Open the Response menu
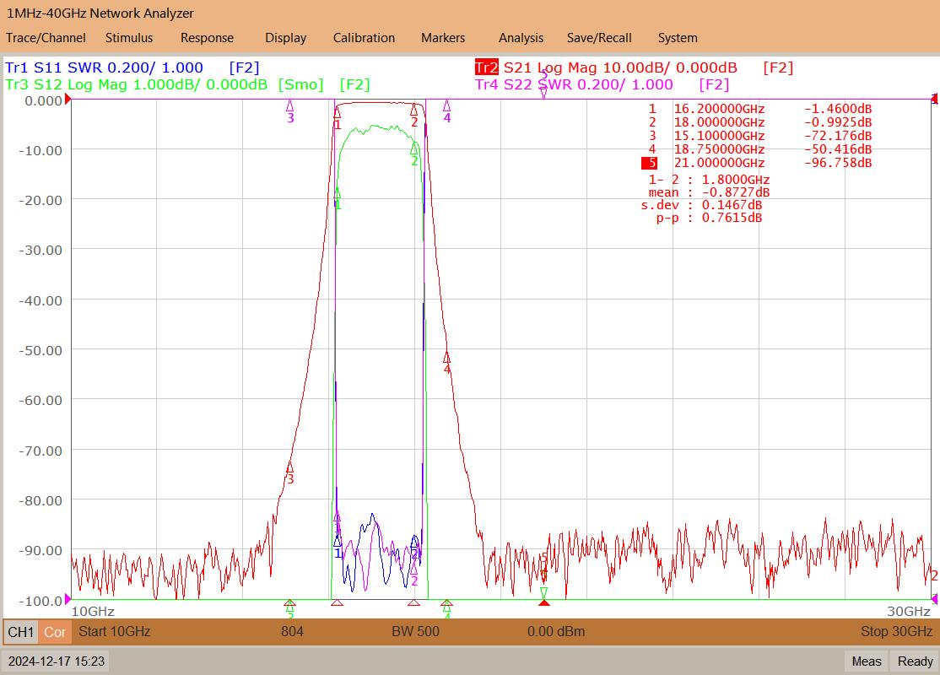This screenshot has height=675, width=940. 207,38
